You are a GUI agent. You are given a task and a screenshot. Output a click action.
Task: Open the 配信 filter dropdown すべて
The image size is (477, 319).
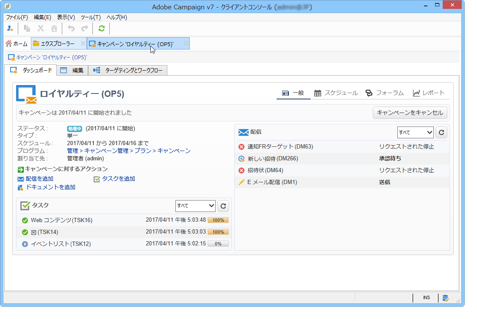pos(415,132)
